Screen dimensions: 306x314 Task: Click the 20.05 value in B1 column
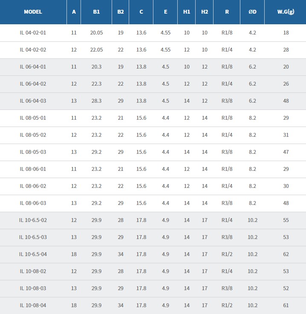(96, 33)
